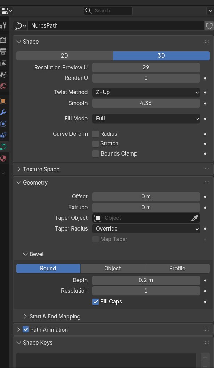Animate the Fill Caps property dot

205,302
